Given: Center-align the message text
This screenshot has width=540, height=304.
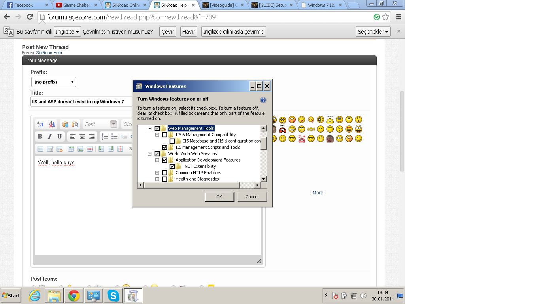Looking at the screenshot, I should click(x=82, y=137).
